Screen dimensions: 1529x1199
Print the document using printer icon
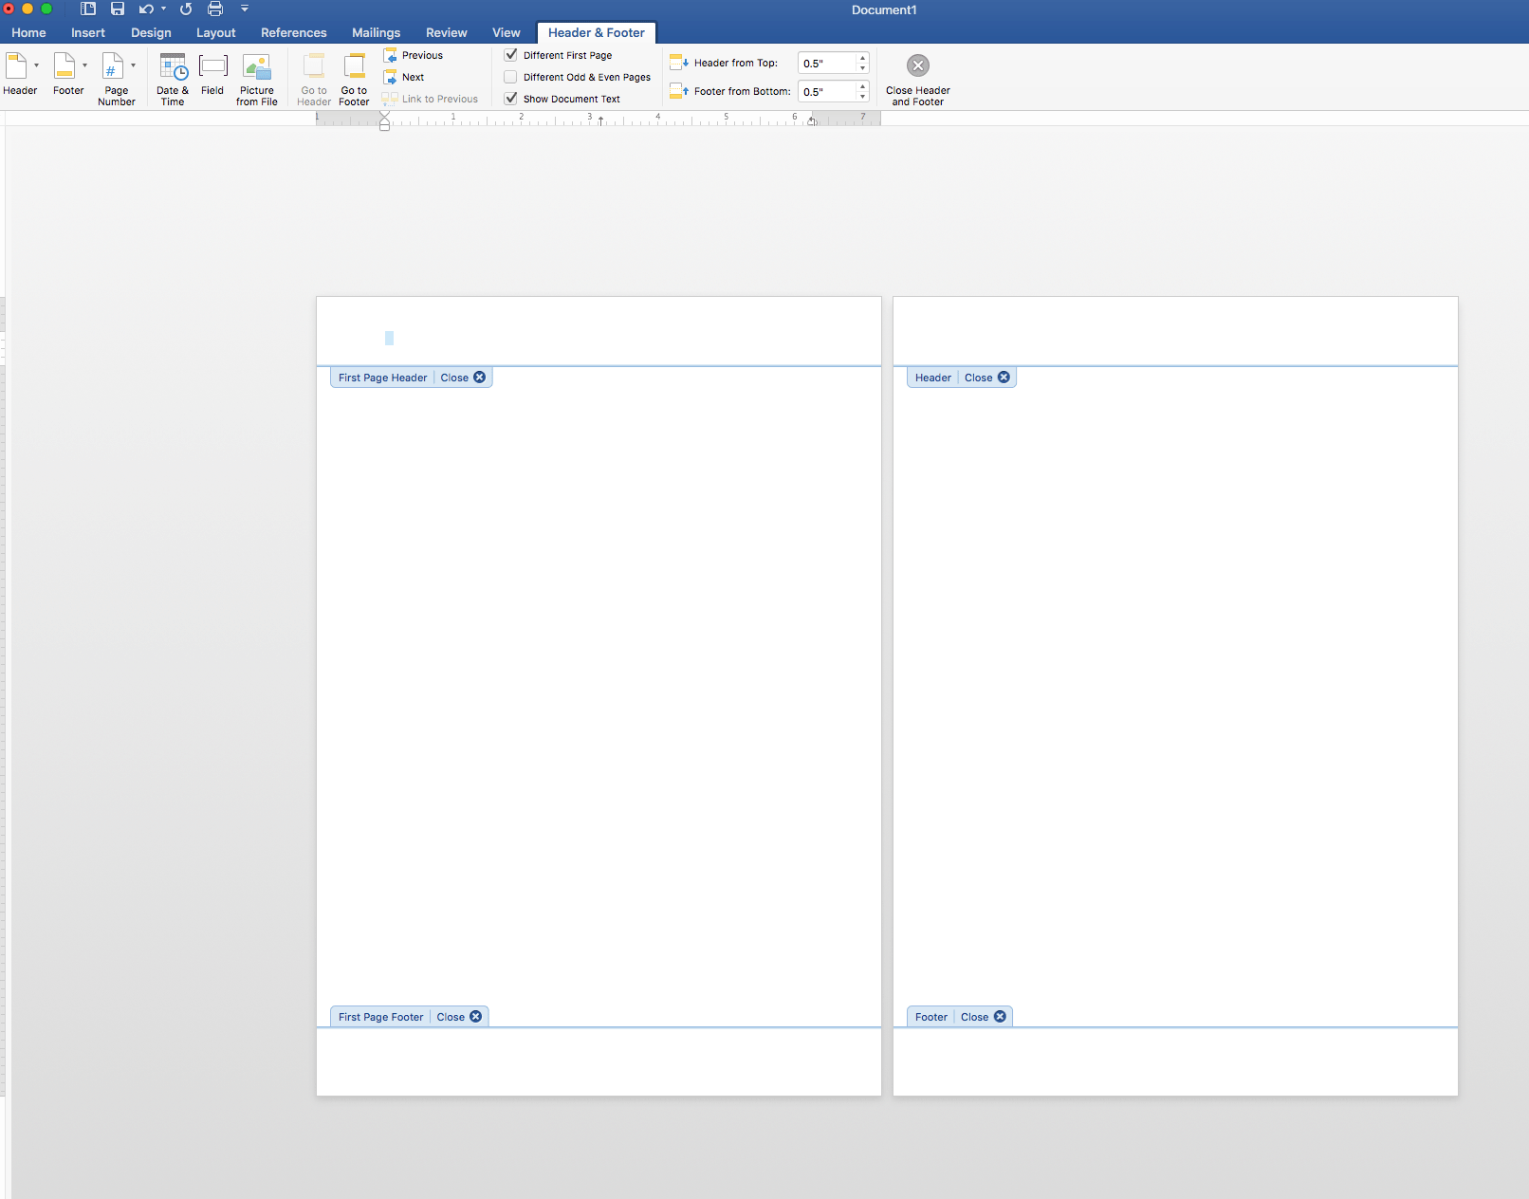[x=215, y=9]
